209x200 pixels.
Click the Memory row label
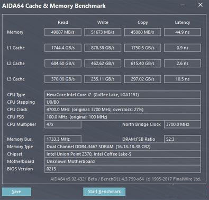(x=15, y=32)
